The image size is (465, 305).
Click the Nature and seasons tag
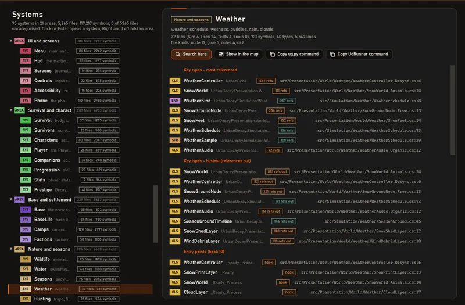click(191, 20)
